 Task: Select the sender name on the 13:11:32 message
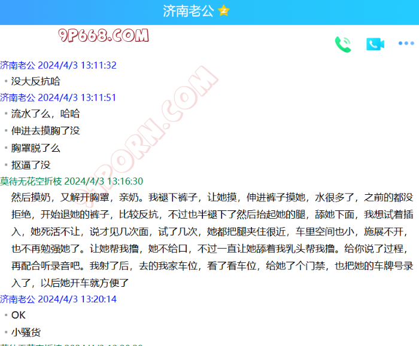pos(18,65)
